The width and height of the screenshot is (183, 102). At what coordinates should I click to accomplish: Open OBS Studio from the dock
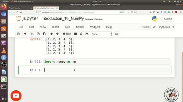(x=4, y=65)
